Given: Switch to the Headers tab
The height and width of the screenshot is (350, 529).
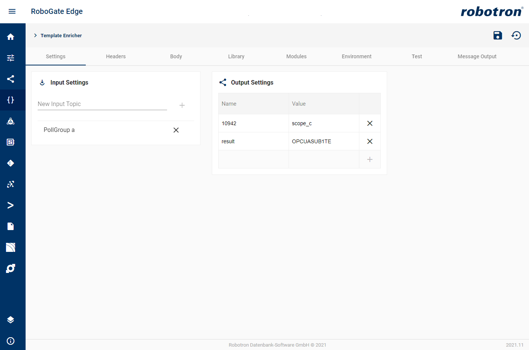Looking at the screenshot, I should click(x=116, y=56).
